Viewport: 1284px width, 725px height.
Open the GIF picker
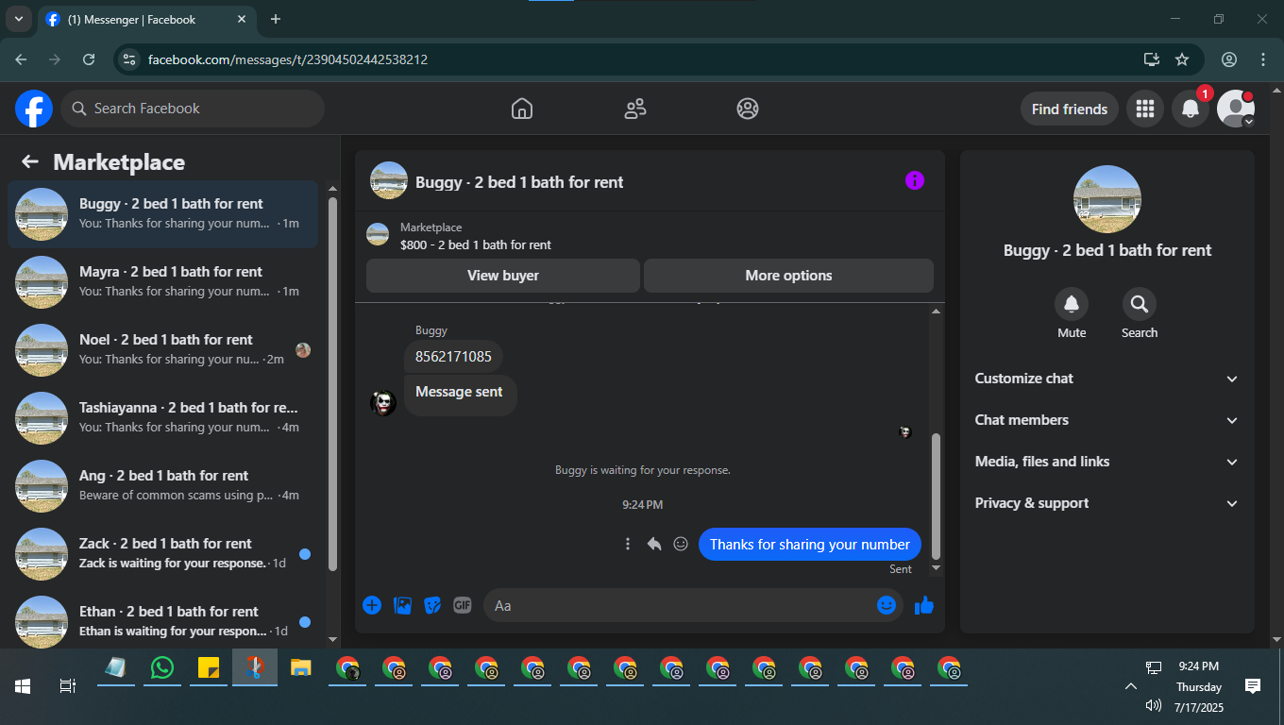pyautogui.click(x=462, y=605)
